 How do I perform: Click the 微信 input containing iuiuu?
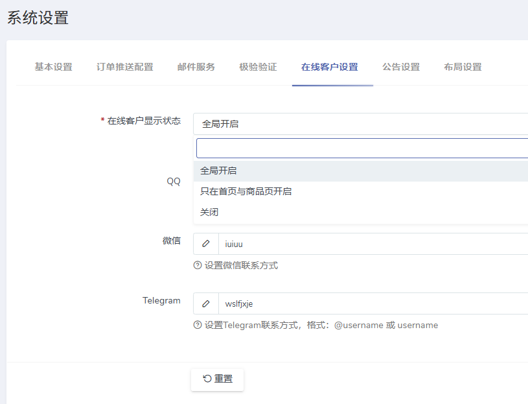(373, 244)
